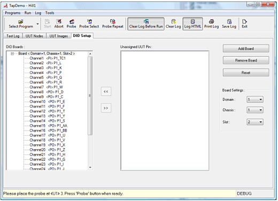278x201 pixels.
Task: Select Channel9 P1_C row
Action: pos(47,97)
